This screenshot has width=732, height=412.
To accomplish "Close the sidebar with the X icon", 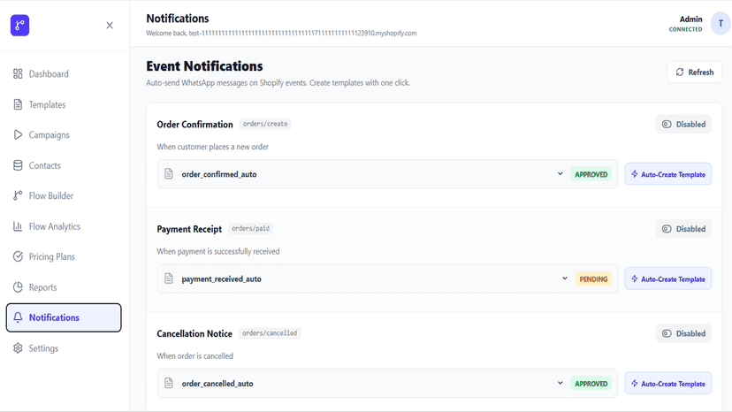I will [110, 26].
